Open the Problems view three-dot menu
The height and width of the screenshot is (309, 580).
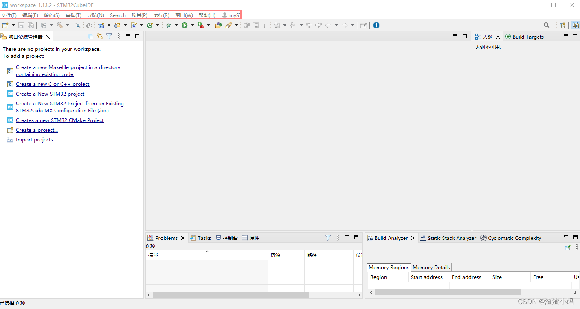338,238
